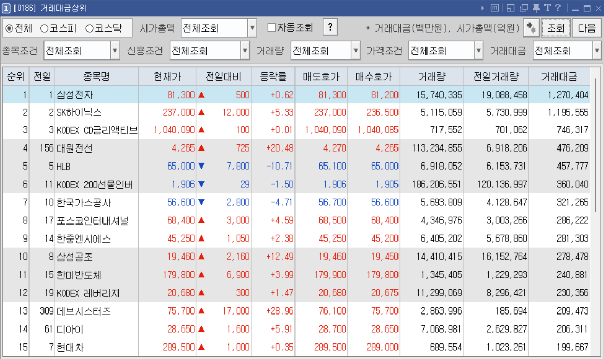604x359 pixels.
Task: Select the 한국가스공사 stock name
Action: 84,203
